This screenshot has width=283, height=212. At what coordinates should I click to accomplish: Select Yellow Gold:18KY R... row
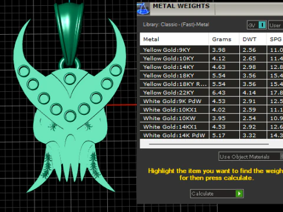(212, 84)
